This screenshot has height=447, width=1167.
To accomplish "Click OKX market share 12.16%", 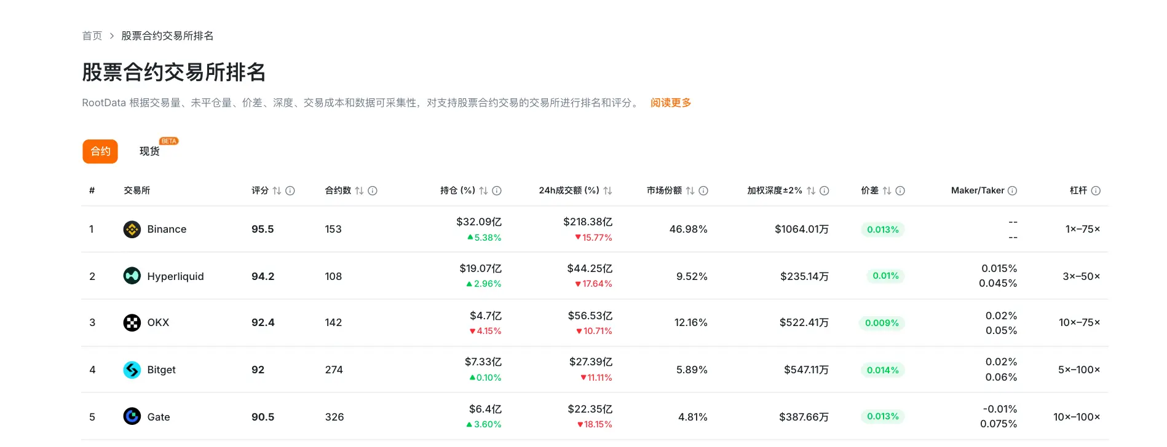I will coord(691,322).
